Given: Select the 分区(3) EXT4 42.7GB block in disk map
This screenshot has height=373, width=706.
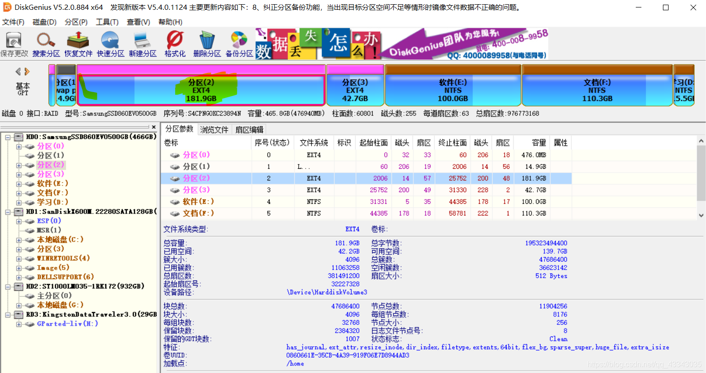Looking at the screenshot, I should (355, 86).
